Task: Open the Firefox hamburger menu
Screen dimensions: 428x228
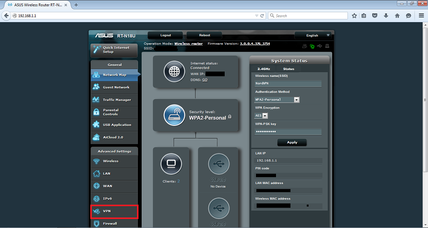Action: 421,16
